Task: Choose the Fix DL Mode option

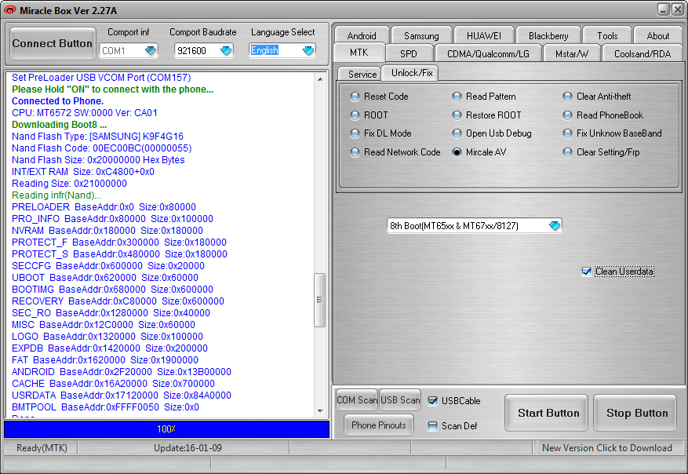Action: 380,133
